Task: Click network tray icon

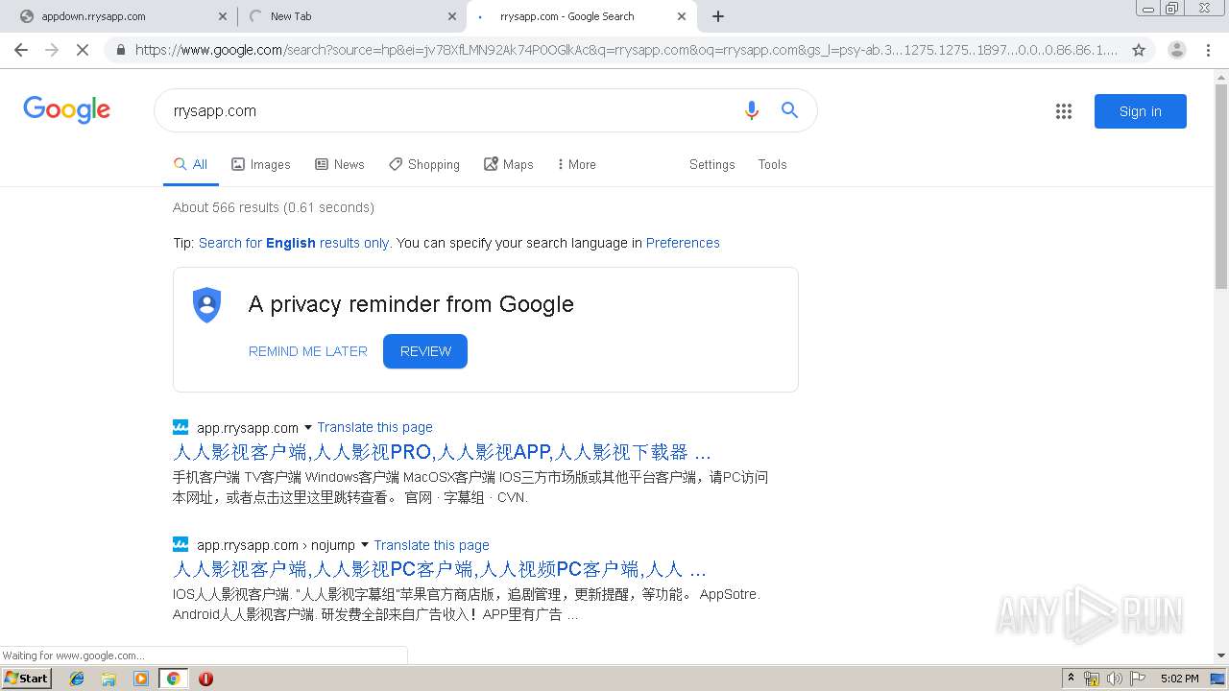Action: click(1092, 679)
